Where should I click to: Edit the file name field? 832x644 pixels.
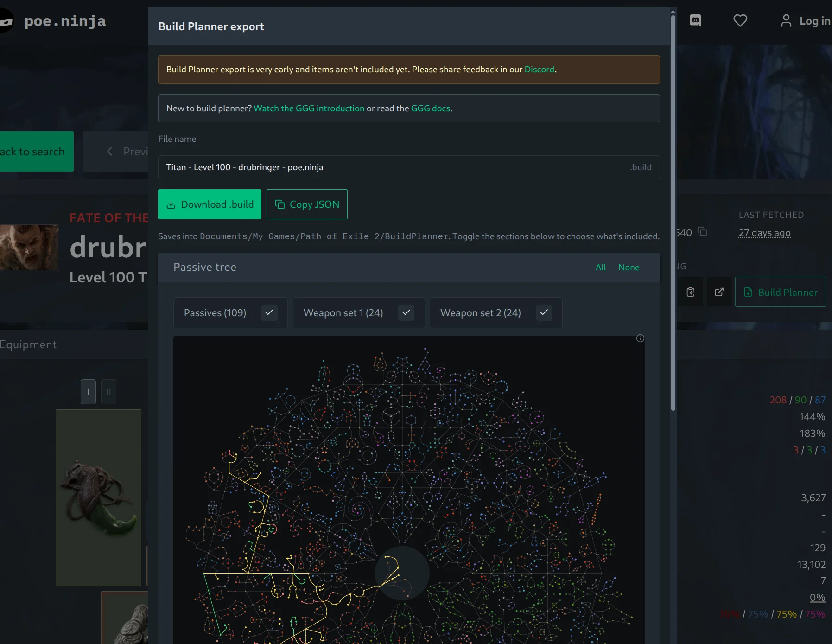pos(409,167)
